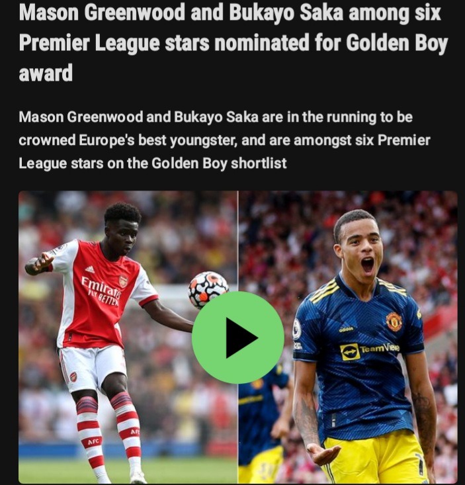This screenshot has height=485, width=465.
Task: Click AFC lettering on the striped sock
Action: click(x=93, y=441)
